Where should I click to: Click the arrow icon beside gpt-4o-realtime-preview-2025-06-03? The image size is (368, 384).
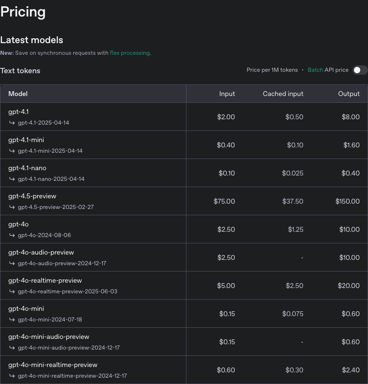click(12, 291)
